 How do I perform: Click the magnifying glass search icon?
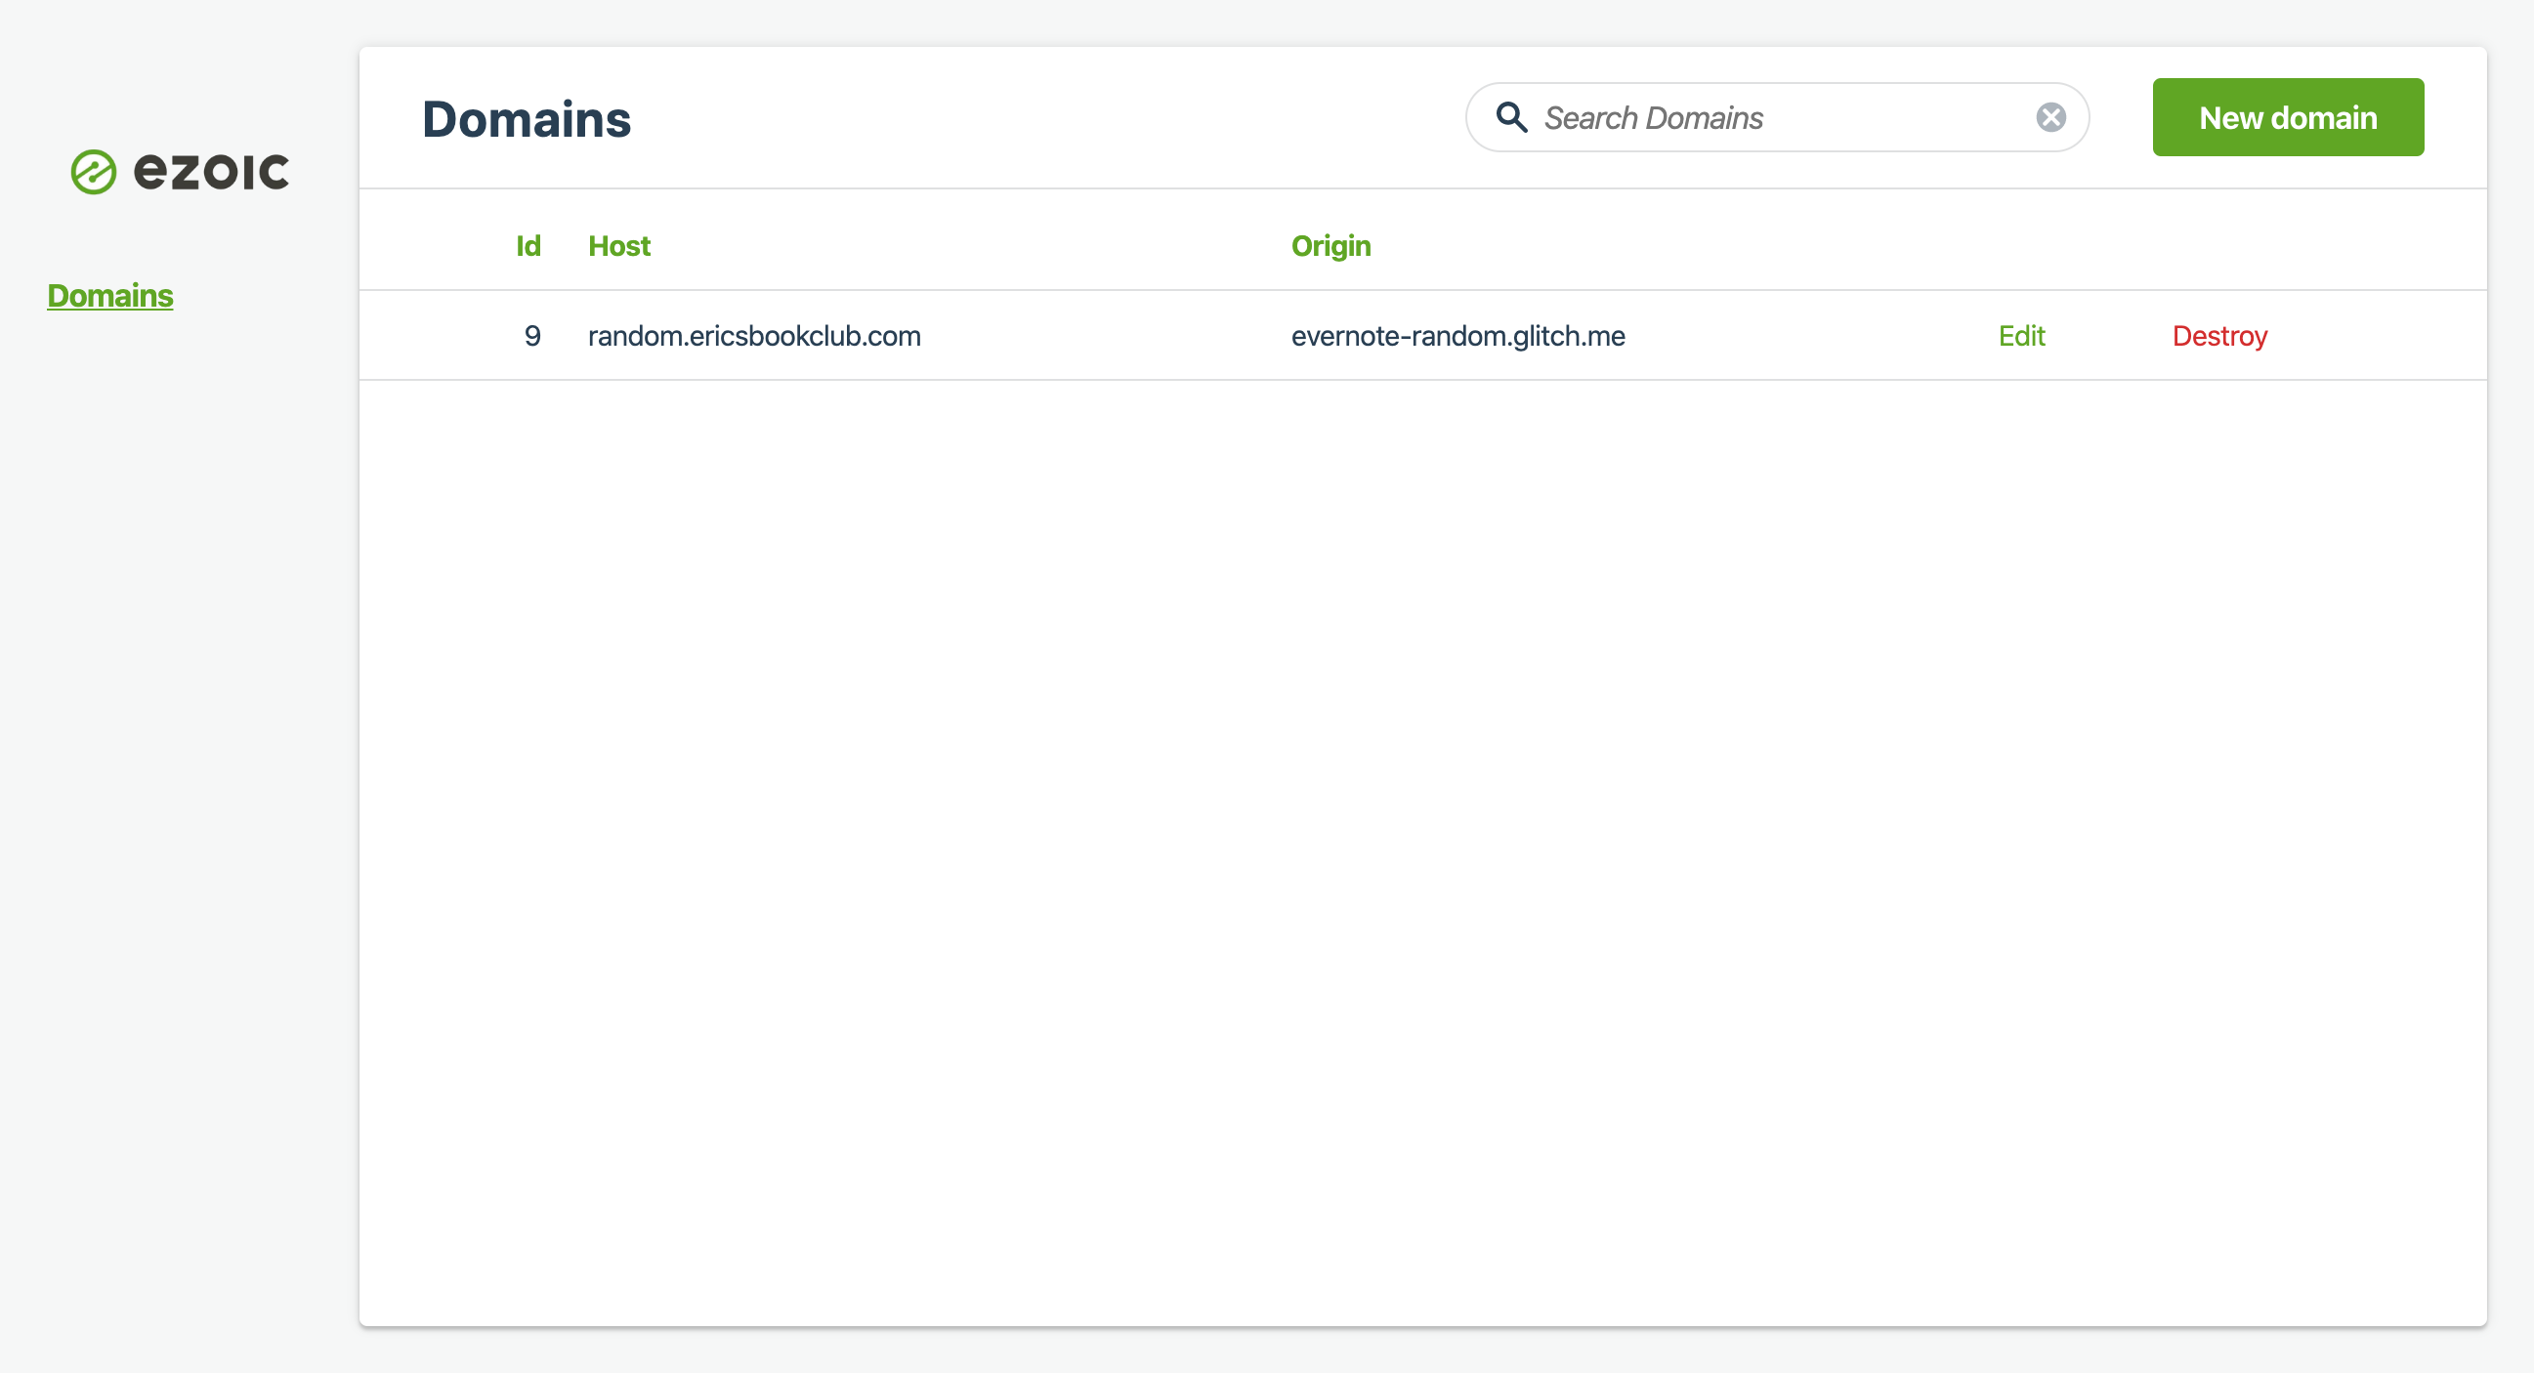tap(1511, 117)
